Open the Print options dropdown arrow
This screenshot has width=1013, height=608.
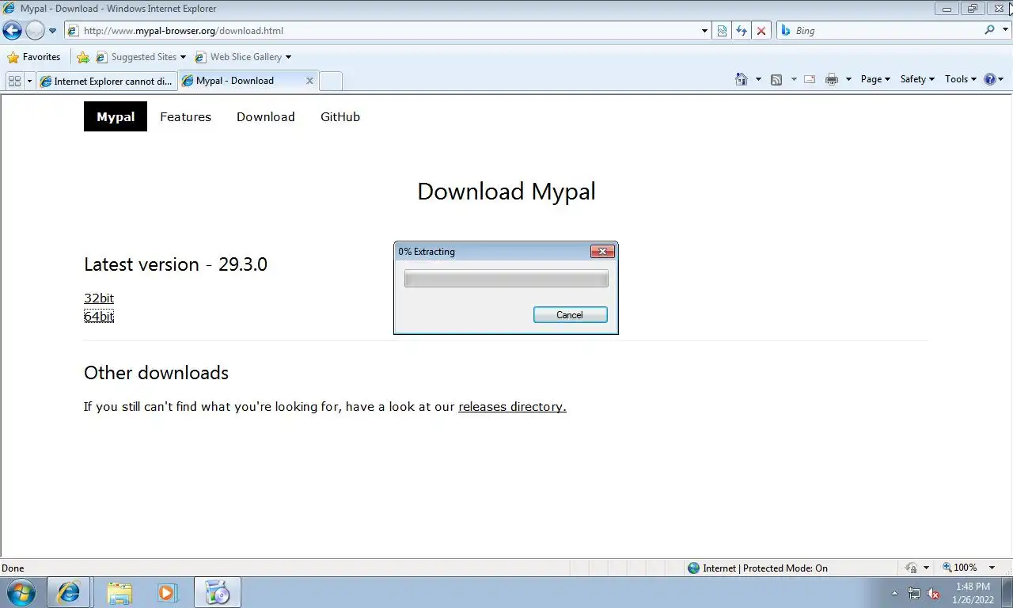click(x=848, y=79)
